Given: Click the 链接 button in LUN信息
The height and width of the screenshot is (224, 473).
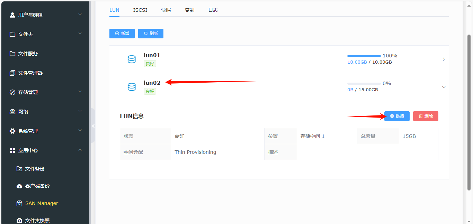Looking at the screenshot, I should click(x=397, y=116).
